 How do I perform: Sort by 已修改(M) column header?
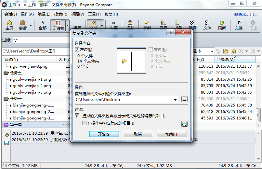point(235,60)
